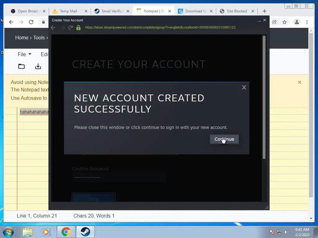The image size is (318, 238).
Task: Click the Action Center flag tray icon
Action: click(271, 232)
